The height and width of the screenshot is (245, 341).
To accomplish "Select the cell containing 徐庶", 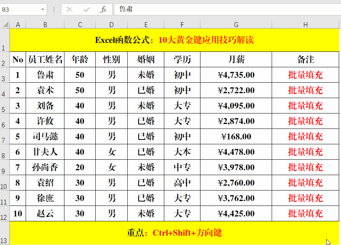I will coord(45,198).
